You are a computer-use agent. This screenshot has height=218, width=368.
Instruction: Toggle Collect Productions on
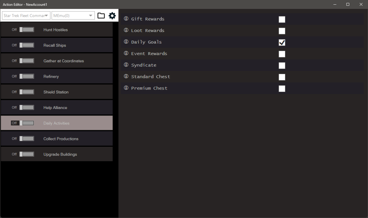click(27, 138)
